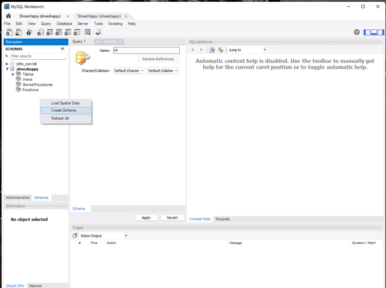Viewport: 386px width, 288px height.
Task: Click the filter magnifier icon in Navigator
Action: pos(7,56)
